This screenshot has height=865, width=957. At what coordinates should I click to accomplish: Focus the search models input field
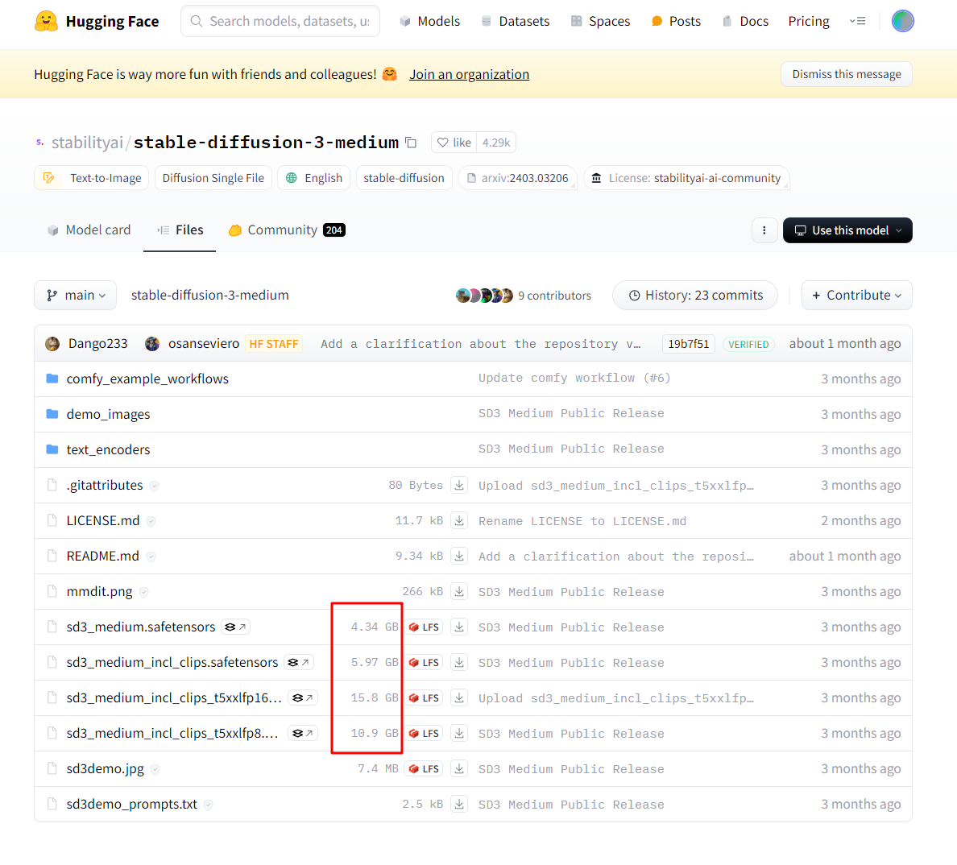pos(280,22)
